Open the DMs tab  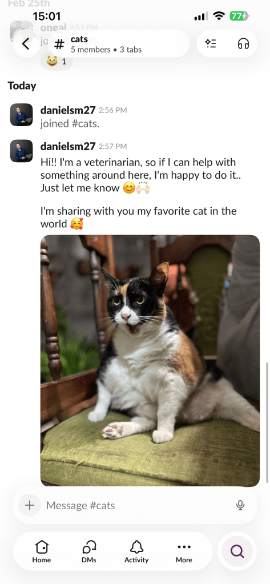[88, 551]
